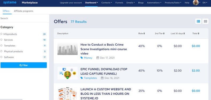Select the Software category radio
The image size is (211, 100).
coord(1,57)
